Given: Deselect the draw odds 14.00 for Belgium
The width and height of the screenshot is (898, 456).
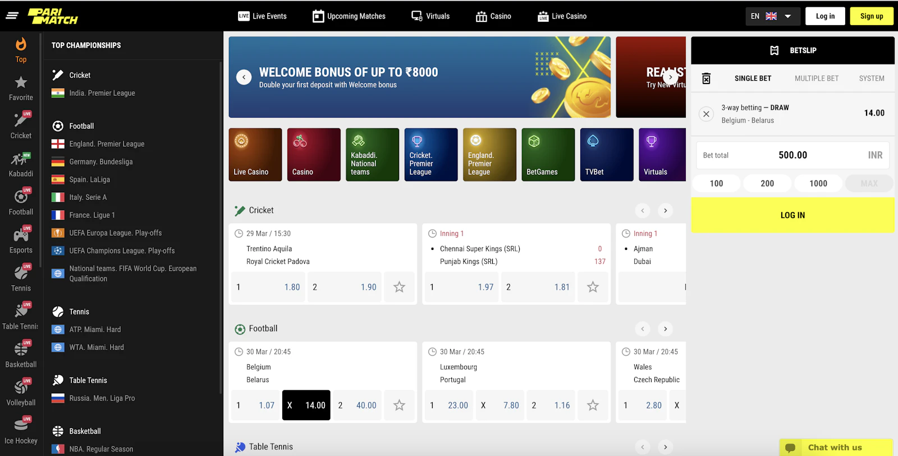Looking at the screenshot, I should click(306, 405).
